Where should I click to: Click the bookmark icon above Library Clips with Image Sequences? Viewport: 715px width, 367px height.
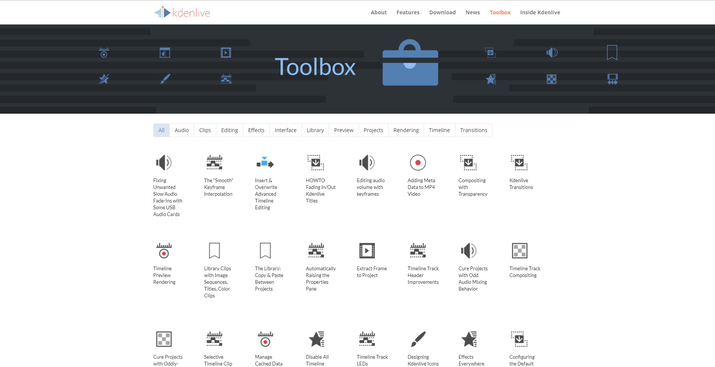point(214,251)
